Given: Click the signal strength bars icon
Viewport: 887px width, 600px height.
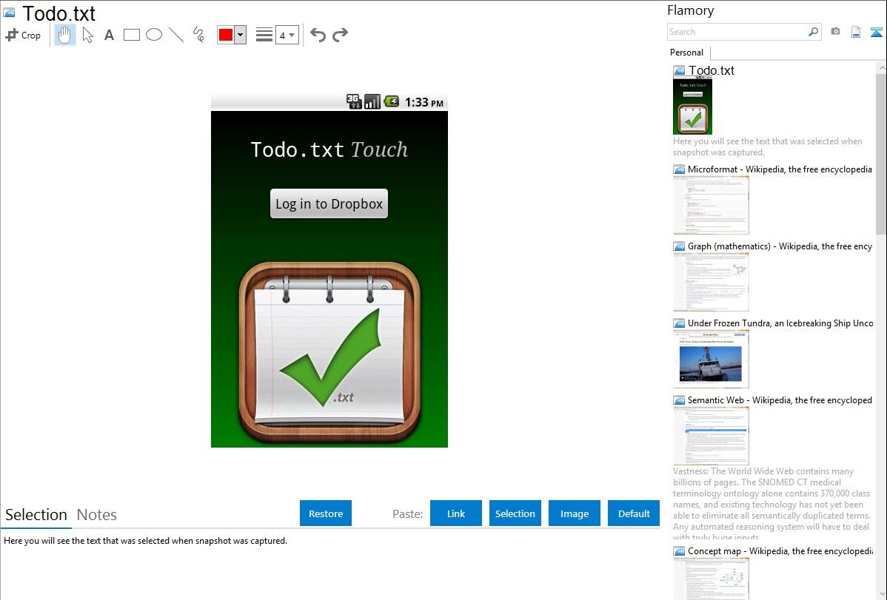Looking at the screenshot, I should pos(372,102).
